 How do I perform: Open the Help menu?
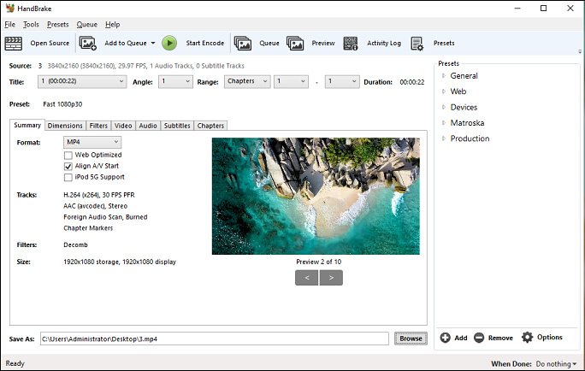pyautogui.click(x=112, y=25)
